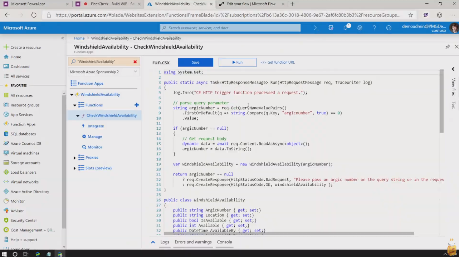The image size is (459, 257).
Task: Expand the Slots (preview) node
Action: (75, 168)
